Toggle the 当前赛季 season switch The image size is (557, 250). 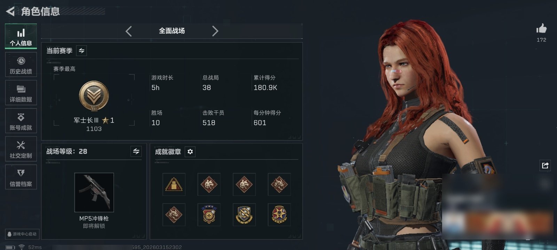click(x=81, y=51)
